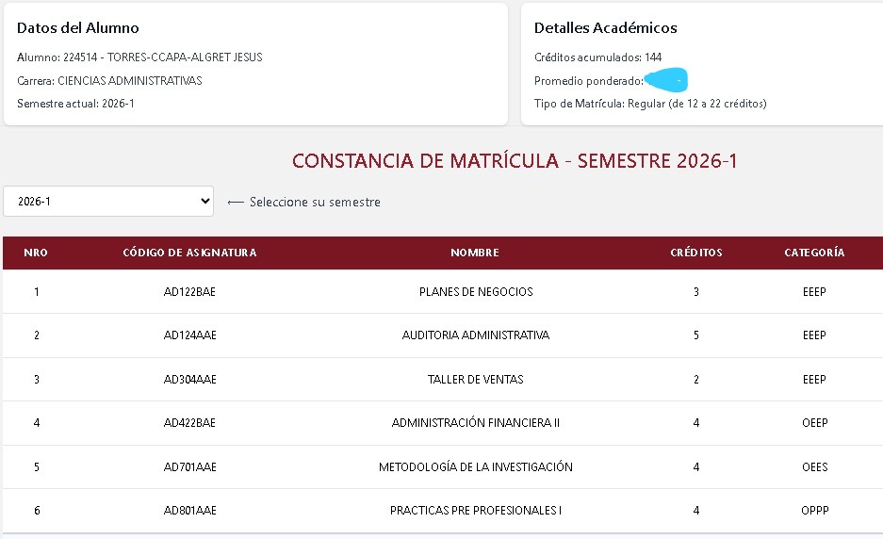Click the CATEGORÍA column header
Image resolution: width=883 pixels, height=539 pixels.
click(x=814, y=253)
